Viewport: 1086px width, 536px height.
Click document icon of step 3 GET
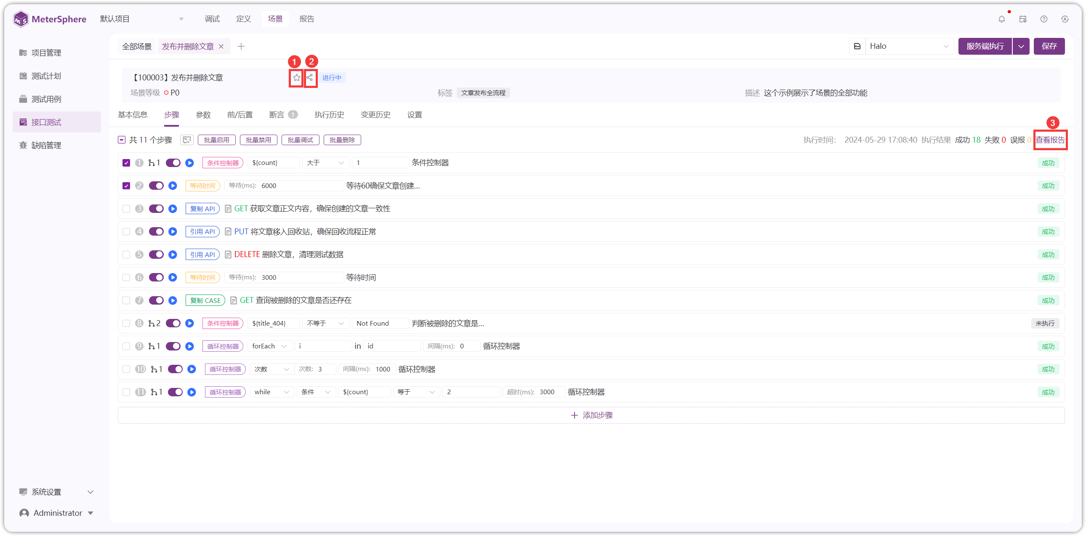point(228,209)
